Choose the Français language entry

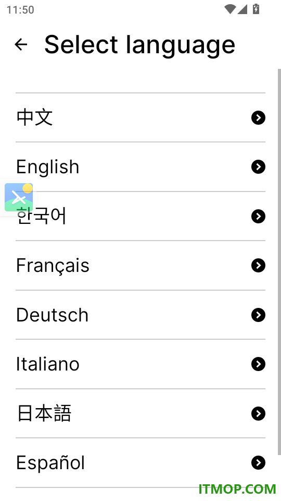(140, 266)
